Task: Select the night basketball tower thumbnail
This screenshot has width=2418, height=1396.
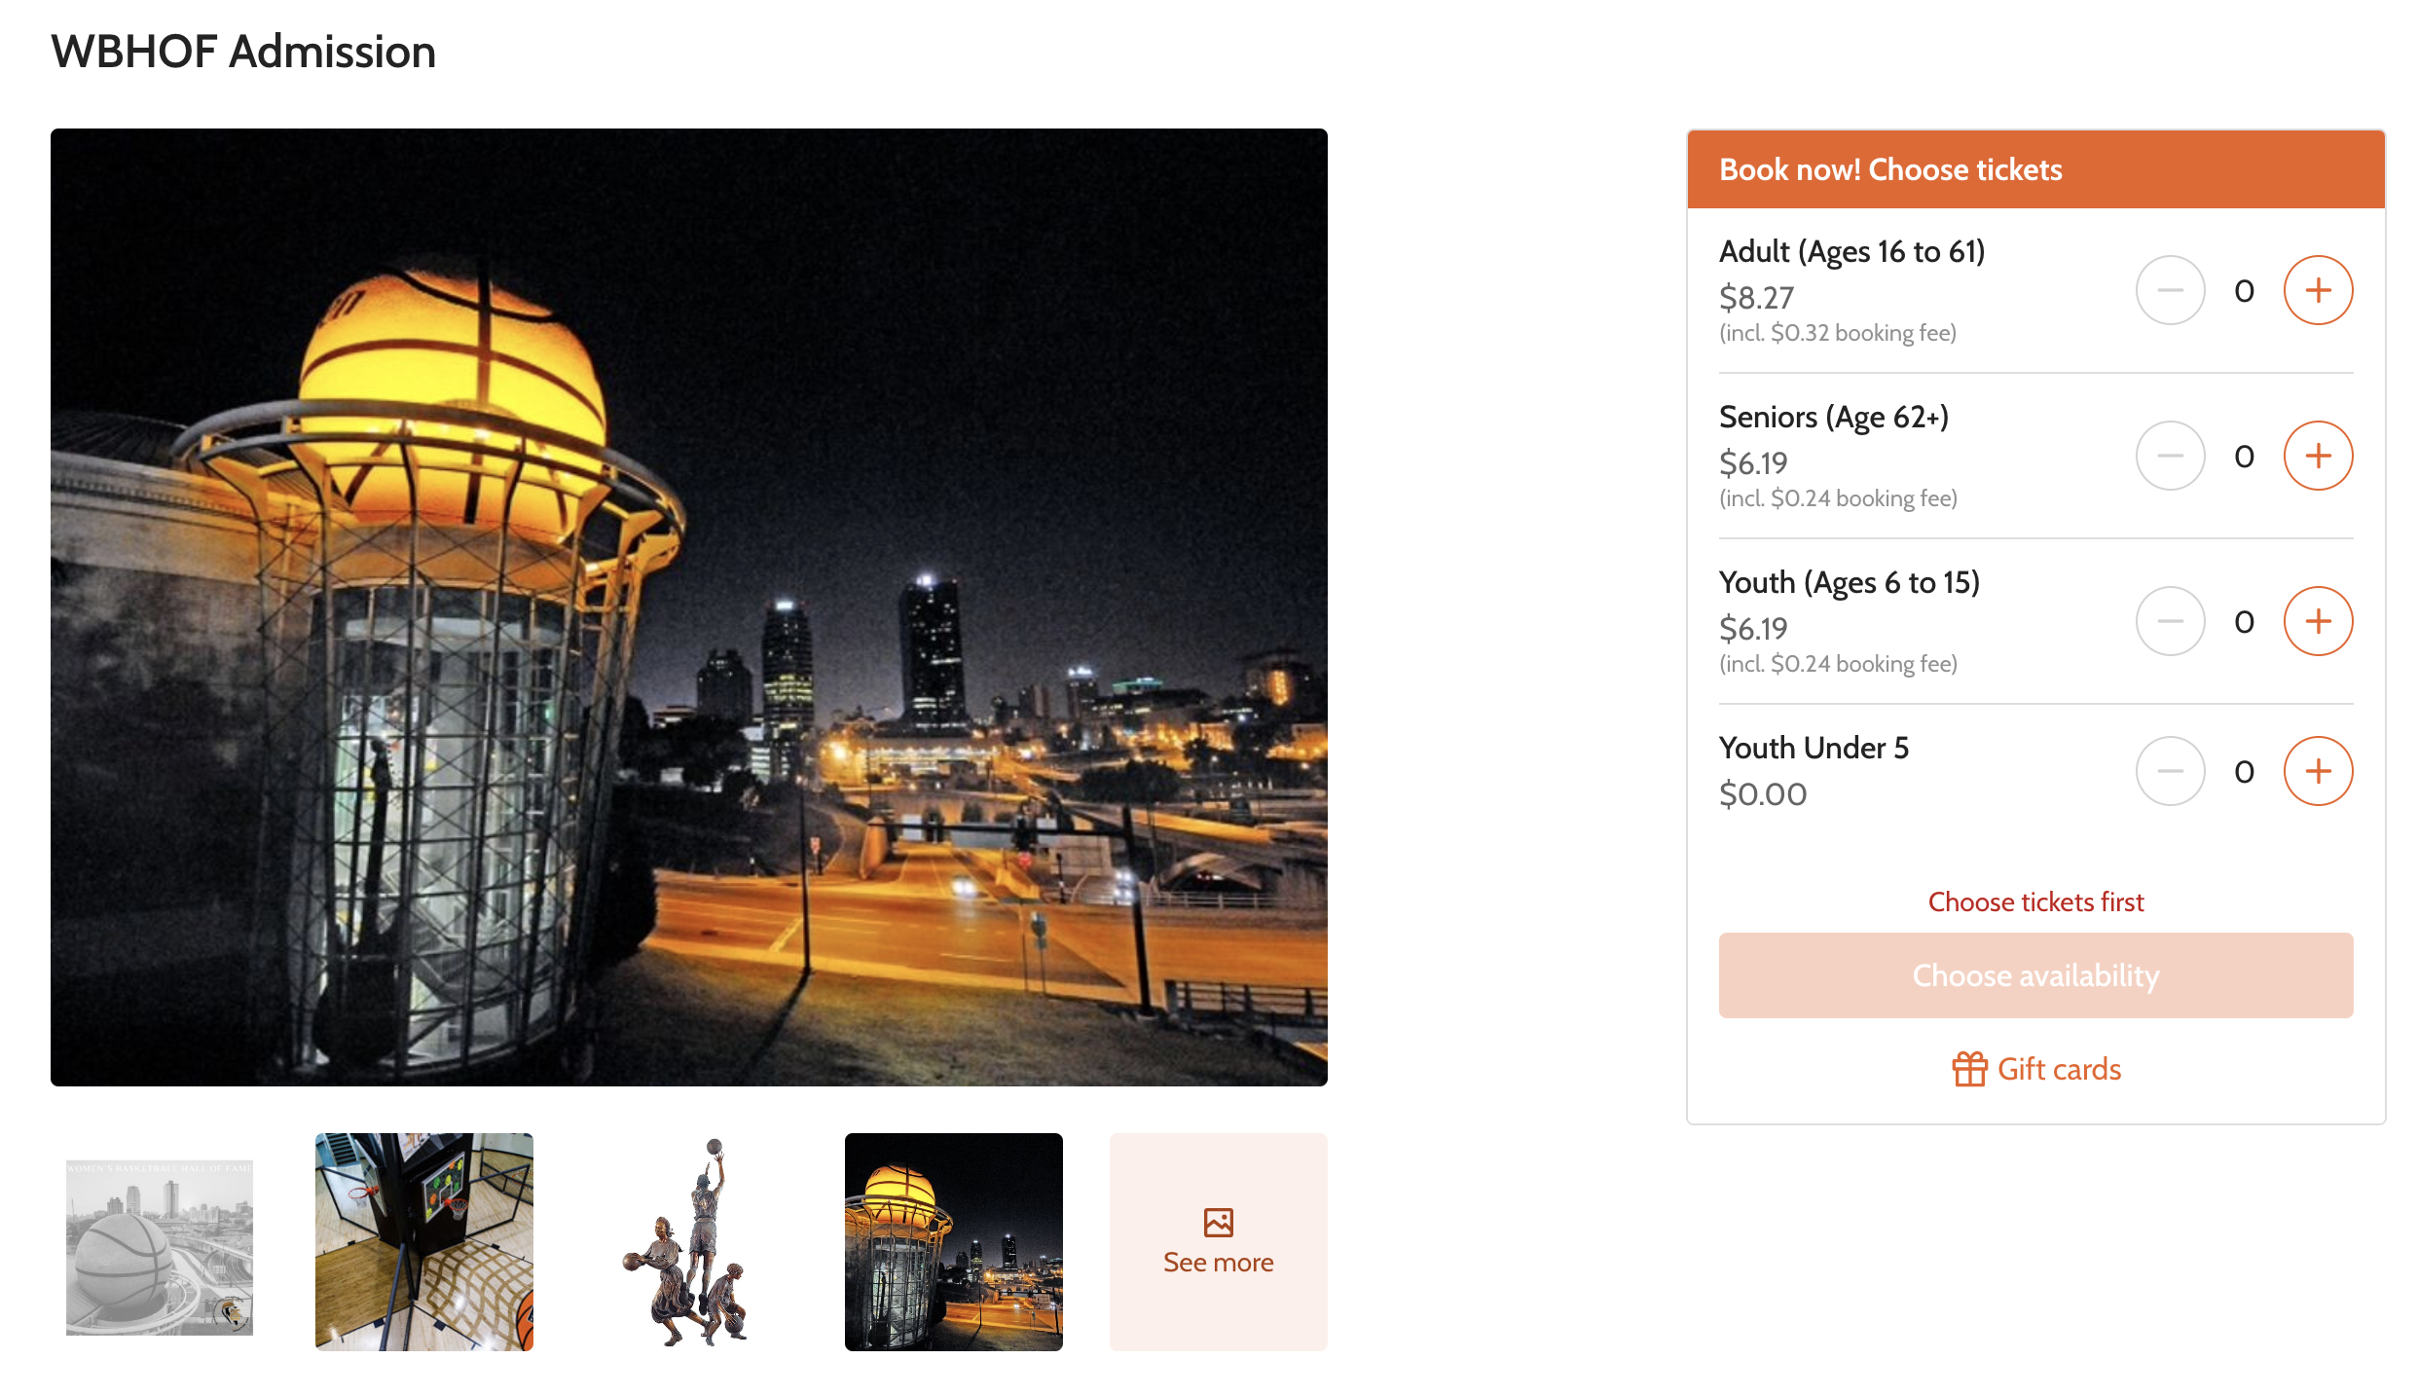Action: (x=953, y=1242)
